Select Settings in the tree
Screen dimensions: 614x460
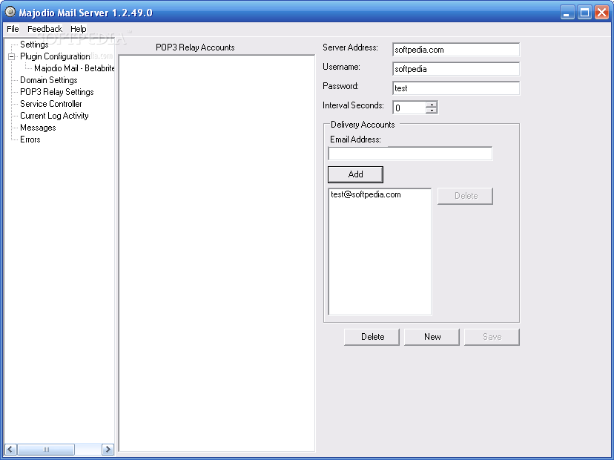[x=34, y=45]
